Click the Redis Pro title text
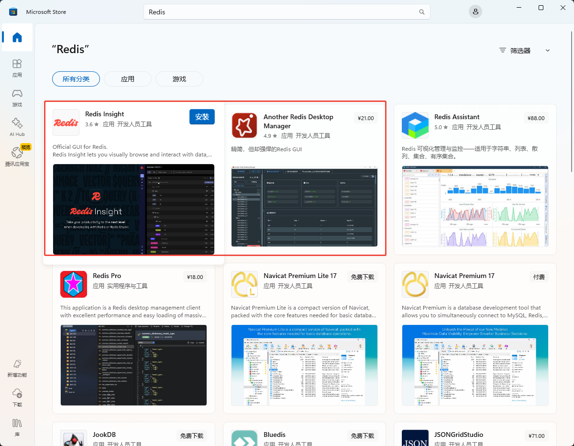The image size is (574, 446). [x=107, y=276]
